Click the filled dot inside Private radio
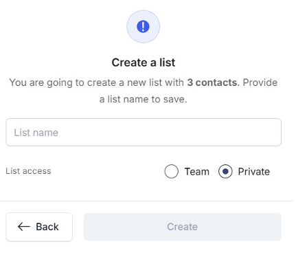 tap(225, 171)
